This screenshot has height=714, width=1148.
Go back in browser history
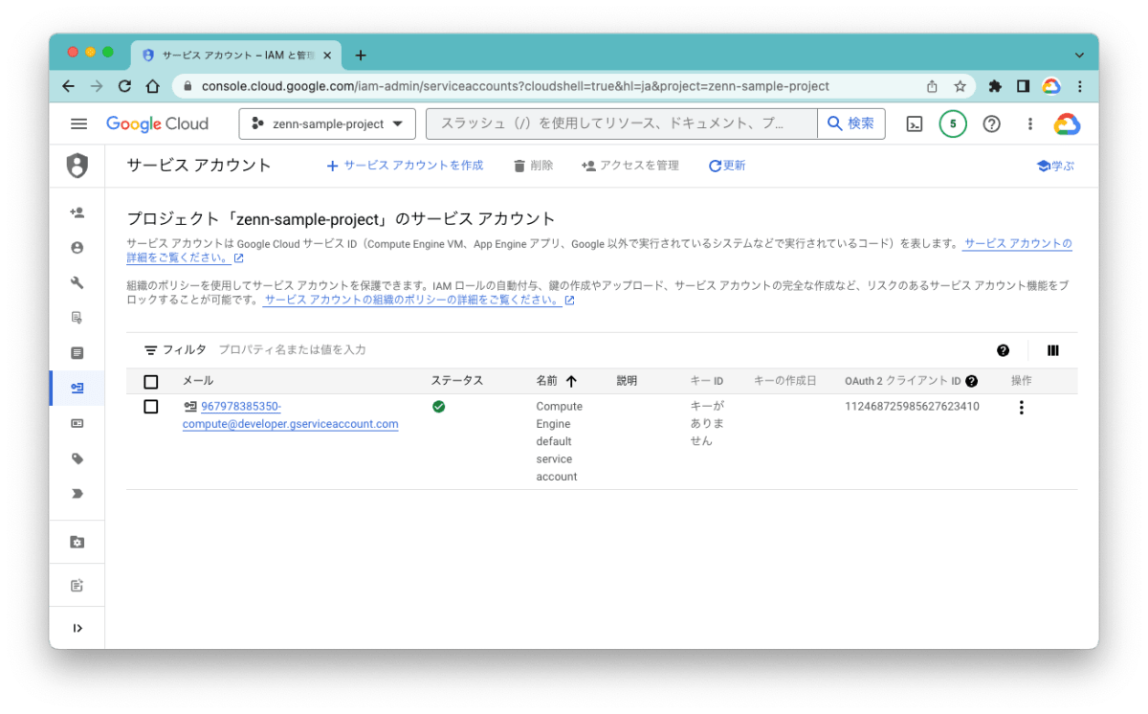point(68,86)
